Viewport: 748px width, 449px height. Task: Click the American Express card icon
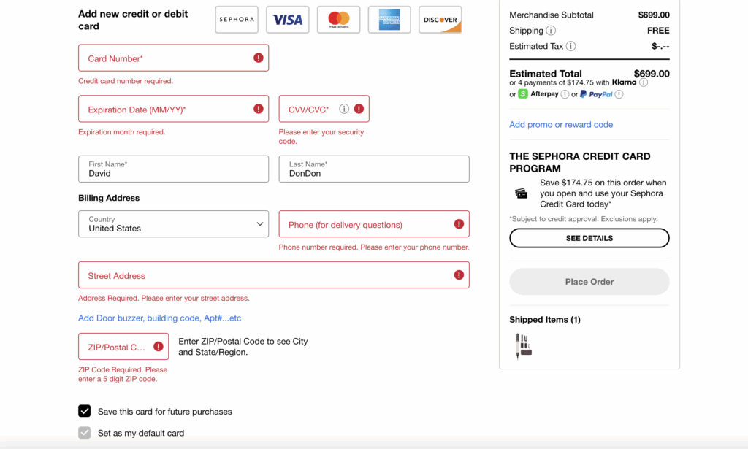(389, 20)
